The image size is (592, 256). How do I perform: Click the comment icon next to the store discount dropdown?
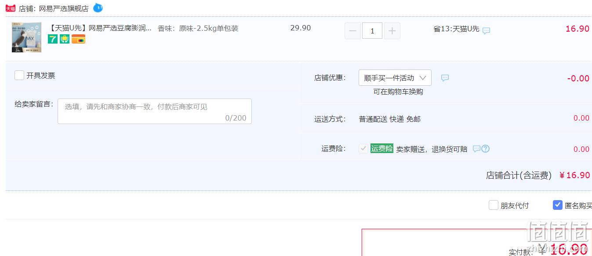tap(445, 78)
